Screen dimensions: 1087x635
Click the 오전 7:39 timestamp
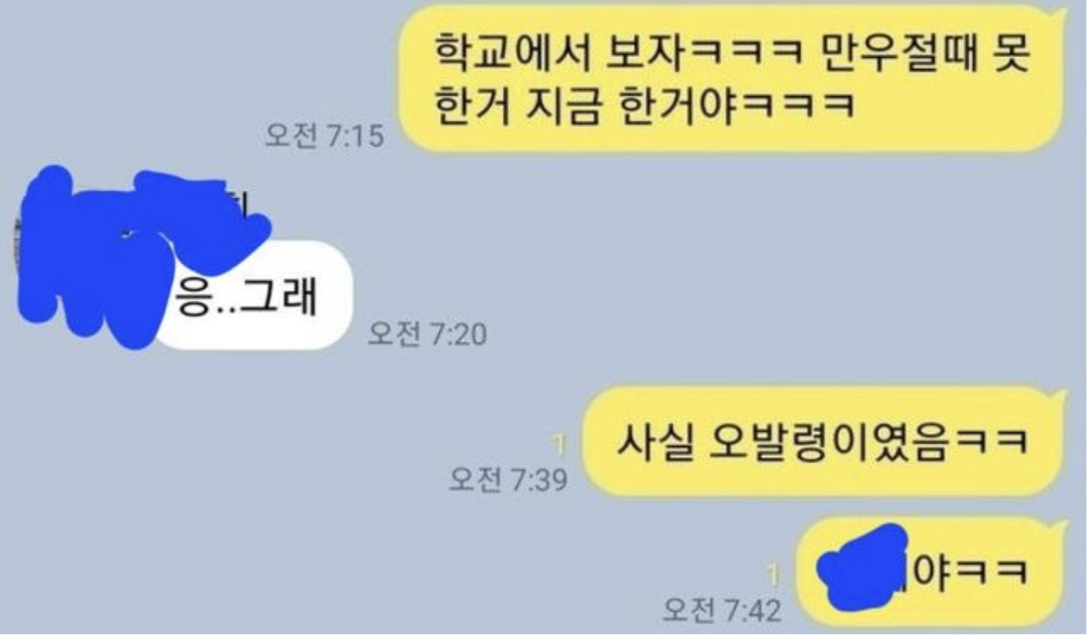(508, 479)
